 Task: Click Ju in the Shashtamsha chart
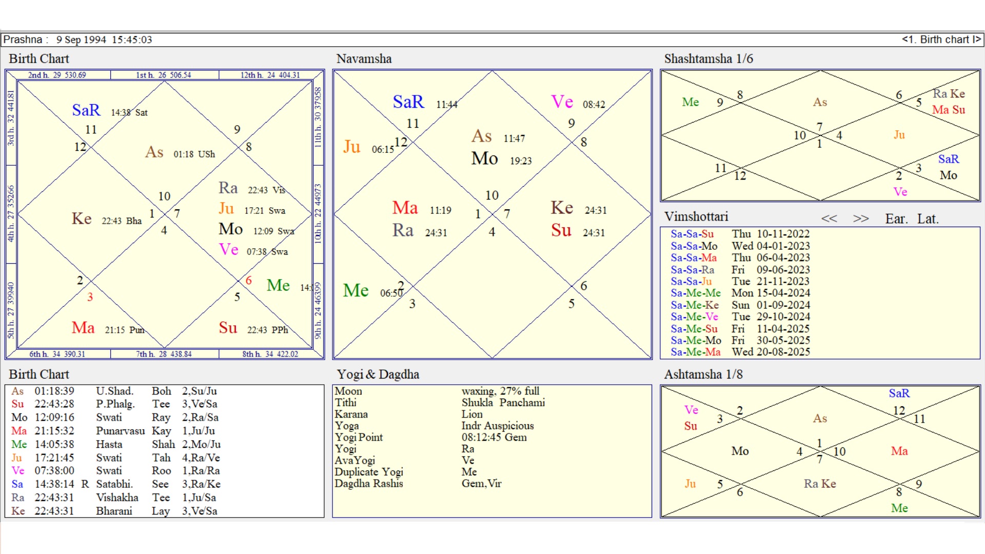pyautogui.click(x=899, y=135)
